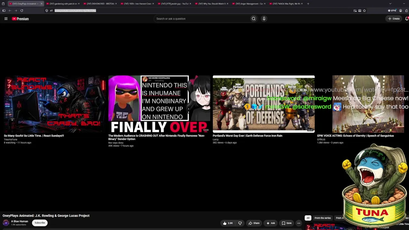Click the search magnifier button
This screenshot has width=409, height=230.
[x=254, y=19]
